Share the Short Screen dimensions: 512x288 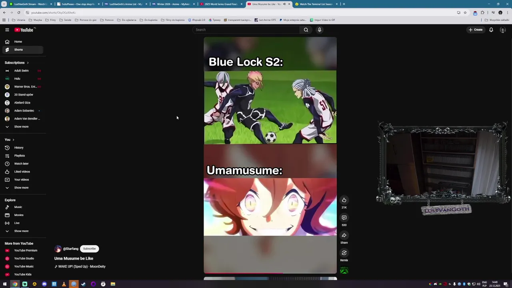(344, 235)
